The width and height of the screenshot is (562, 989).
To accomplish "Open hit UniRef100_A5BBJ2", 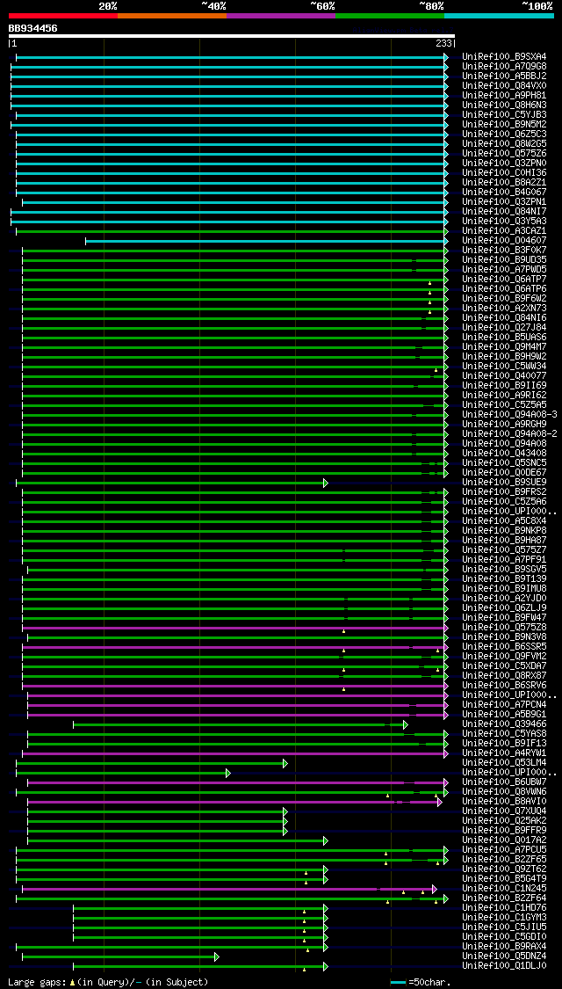I will coord(504,76).
